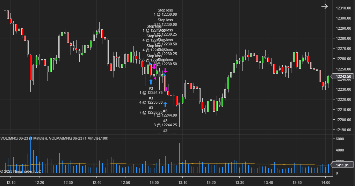Viewport: 355px width, 186px height.
Task: Click the 12250.00 price axis label
Action: tap(343, 69)
